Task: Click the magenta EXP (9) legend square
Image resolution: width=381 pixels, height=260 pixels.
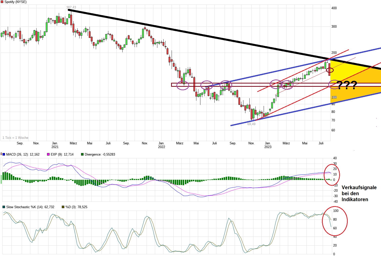Action: pyautogui.click(x=49, y=155)
